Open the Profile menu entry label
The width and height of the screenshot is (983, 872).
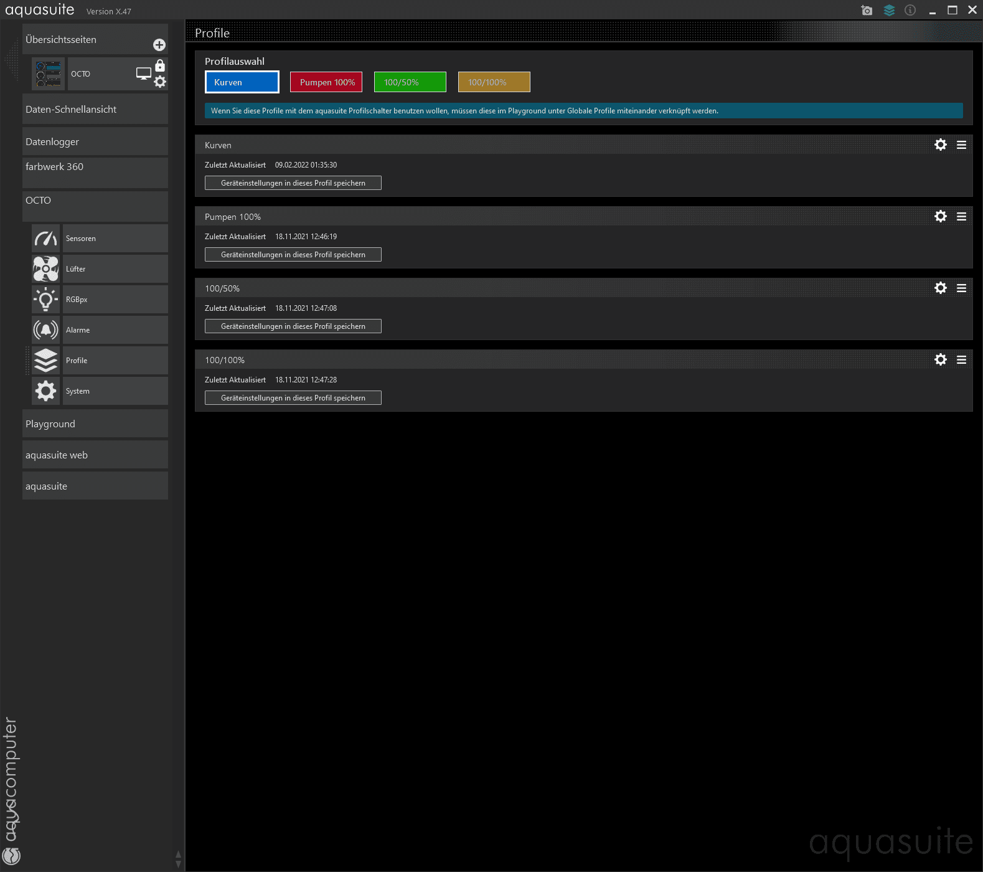click(x=115, y=361)
